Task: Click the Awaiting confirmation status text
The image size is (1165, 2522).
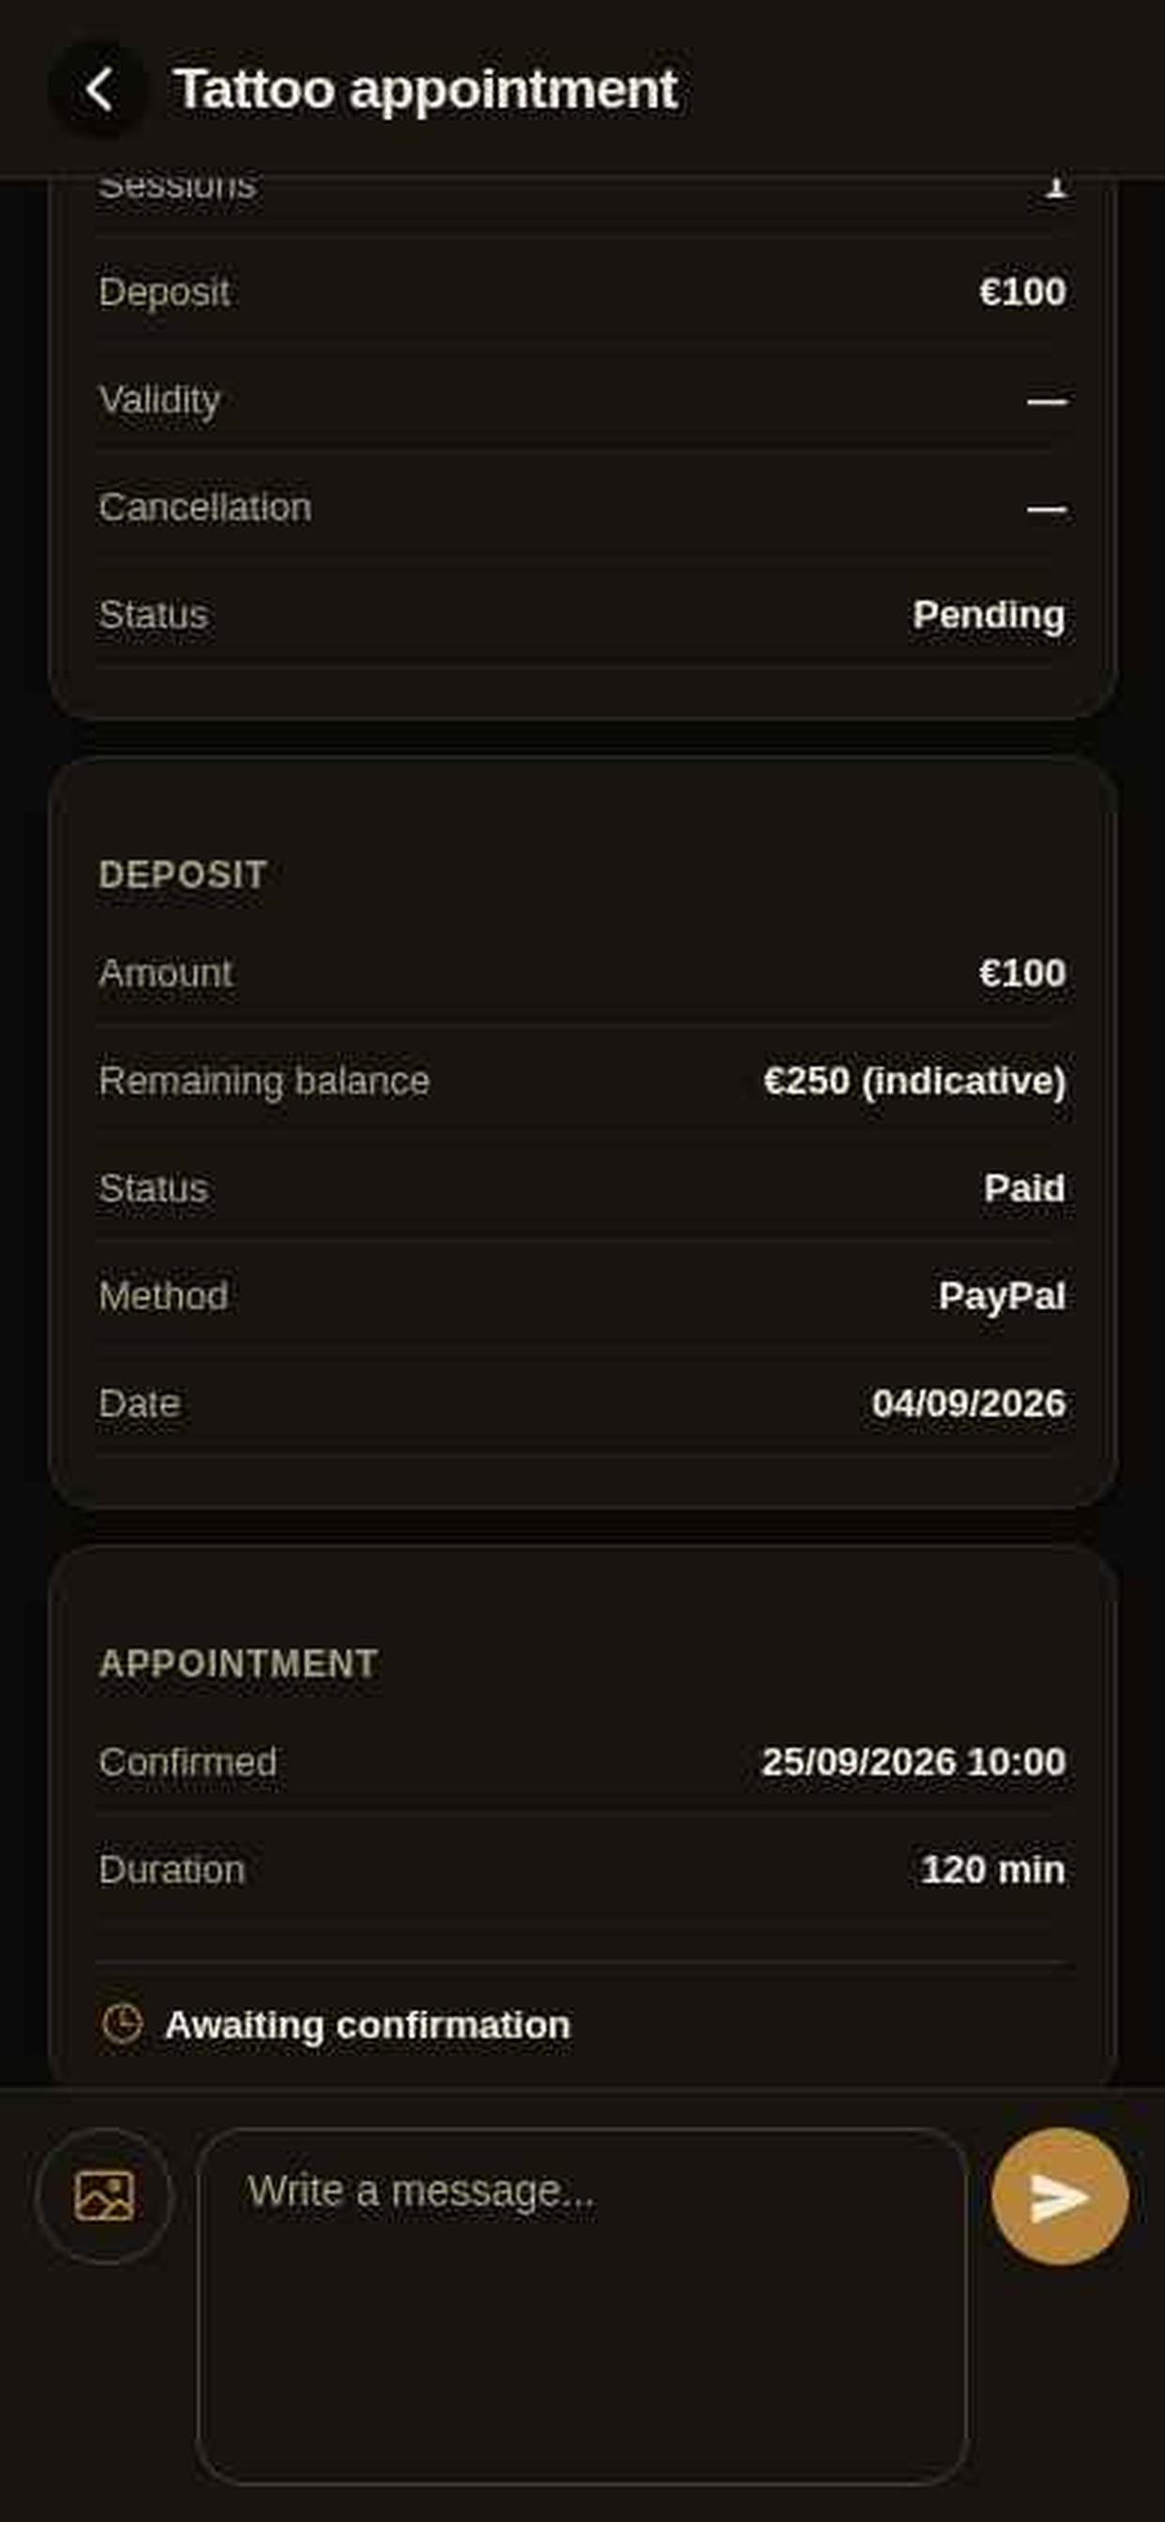Action: point(367,2025)
